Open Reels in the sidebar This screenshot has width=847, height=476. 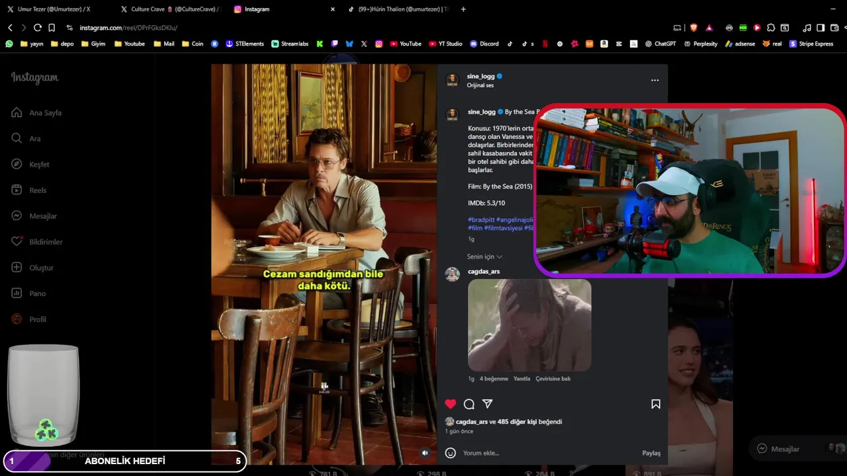(x=29, y=190)
